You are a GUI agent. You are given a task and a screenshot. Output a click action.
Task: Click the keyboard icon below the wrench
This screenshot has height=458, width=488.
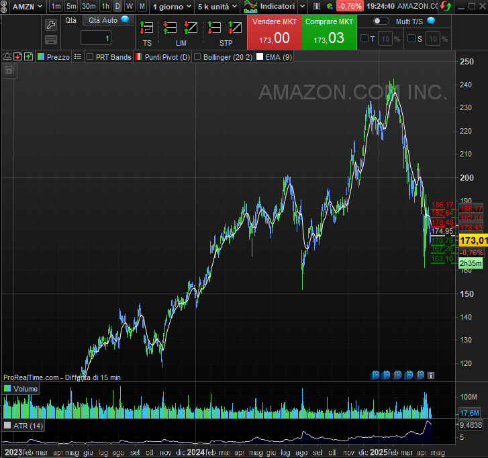[x=51, y=40]
